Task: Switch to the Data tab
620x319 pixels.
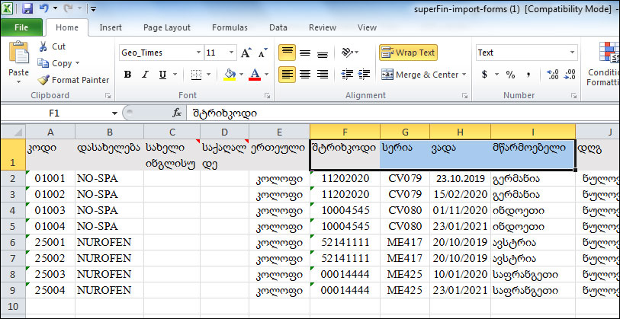Action: pos(278,27)
